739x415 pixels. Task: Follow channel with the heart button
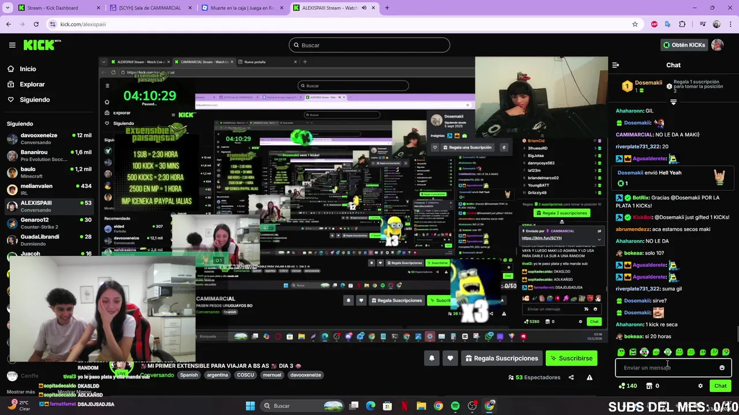[x=450, y=359]
